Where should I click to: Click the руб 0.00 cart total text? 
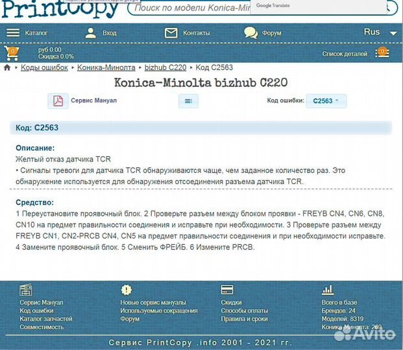coord(50,50)
